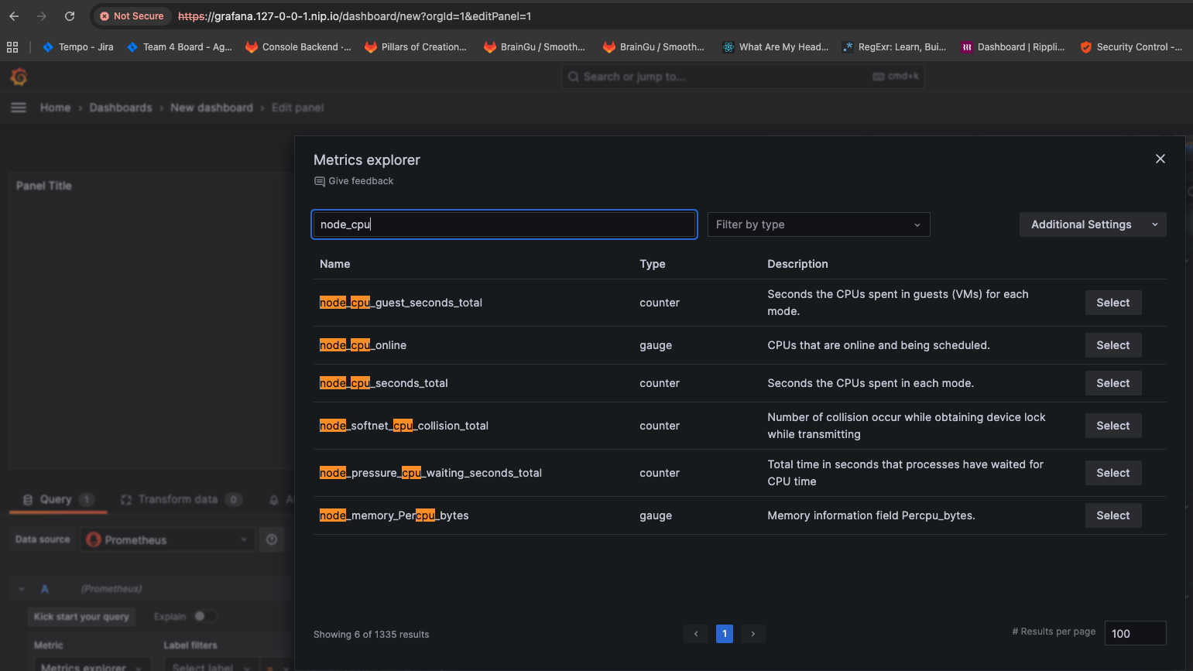
Task: Go to next results page
Action: (753, 634)
